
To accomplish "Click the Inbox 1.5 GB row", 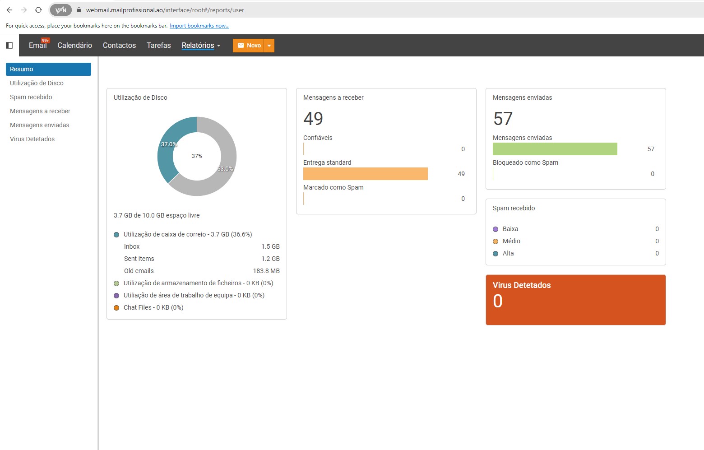I will coord(202,246).
